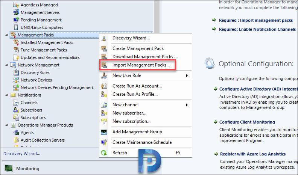
Task: Click the Agents icon
Action: coord(16,132)
